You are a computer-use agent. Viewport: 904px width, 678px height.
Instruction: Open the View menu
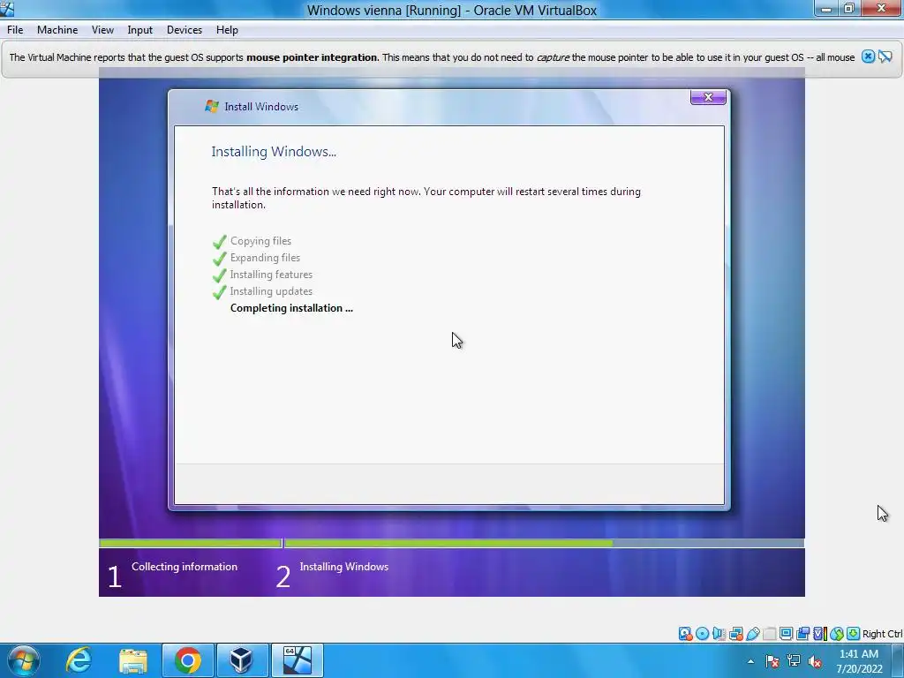point(102,30)
